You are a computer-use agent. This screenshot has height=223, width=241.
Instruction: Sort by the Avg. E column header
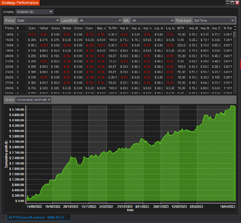coord(216,28)
